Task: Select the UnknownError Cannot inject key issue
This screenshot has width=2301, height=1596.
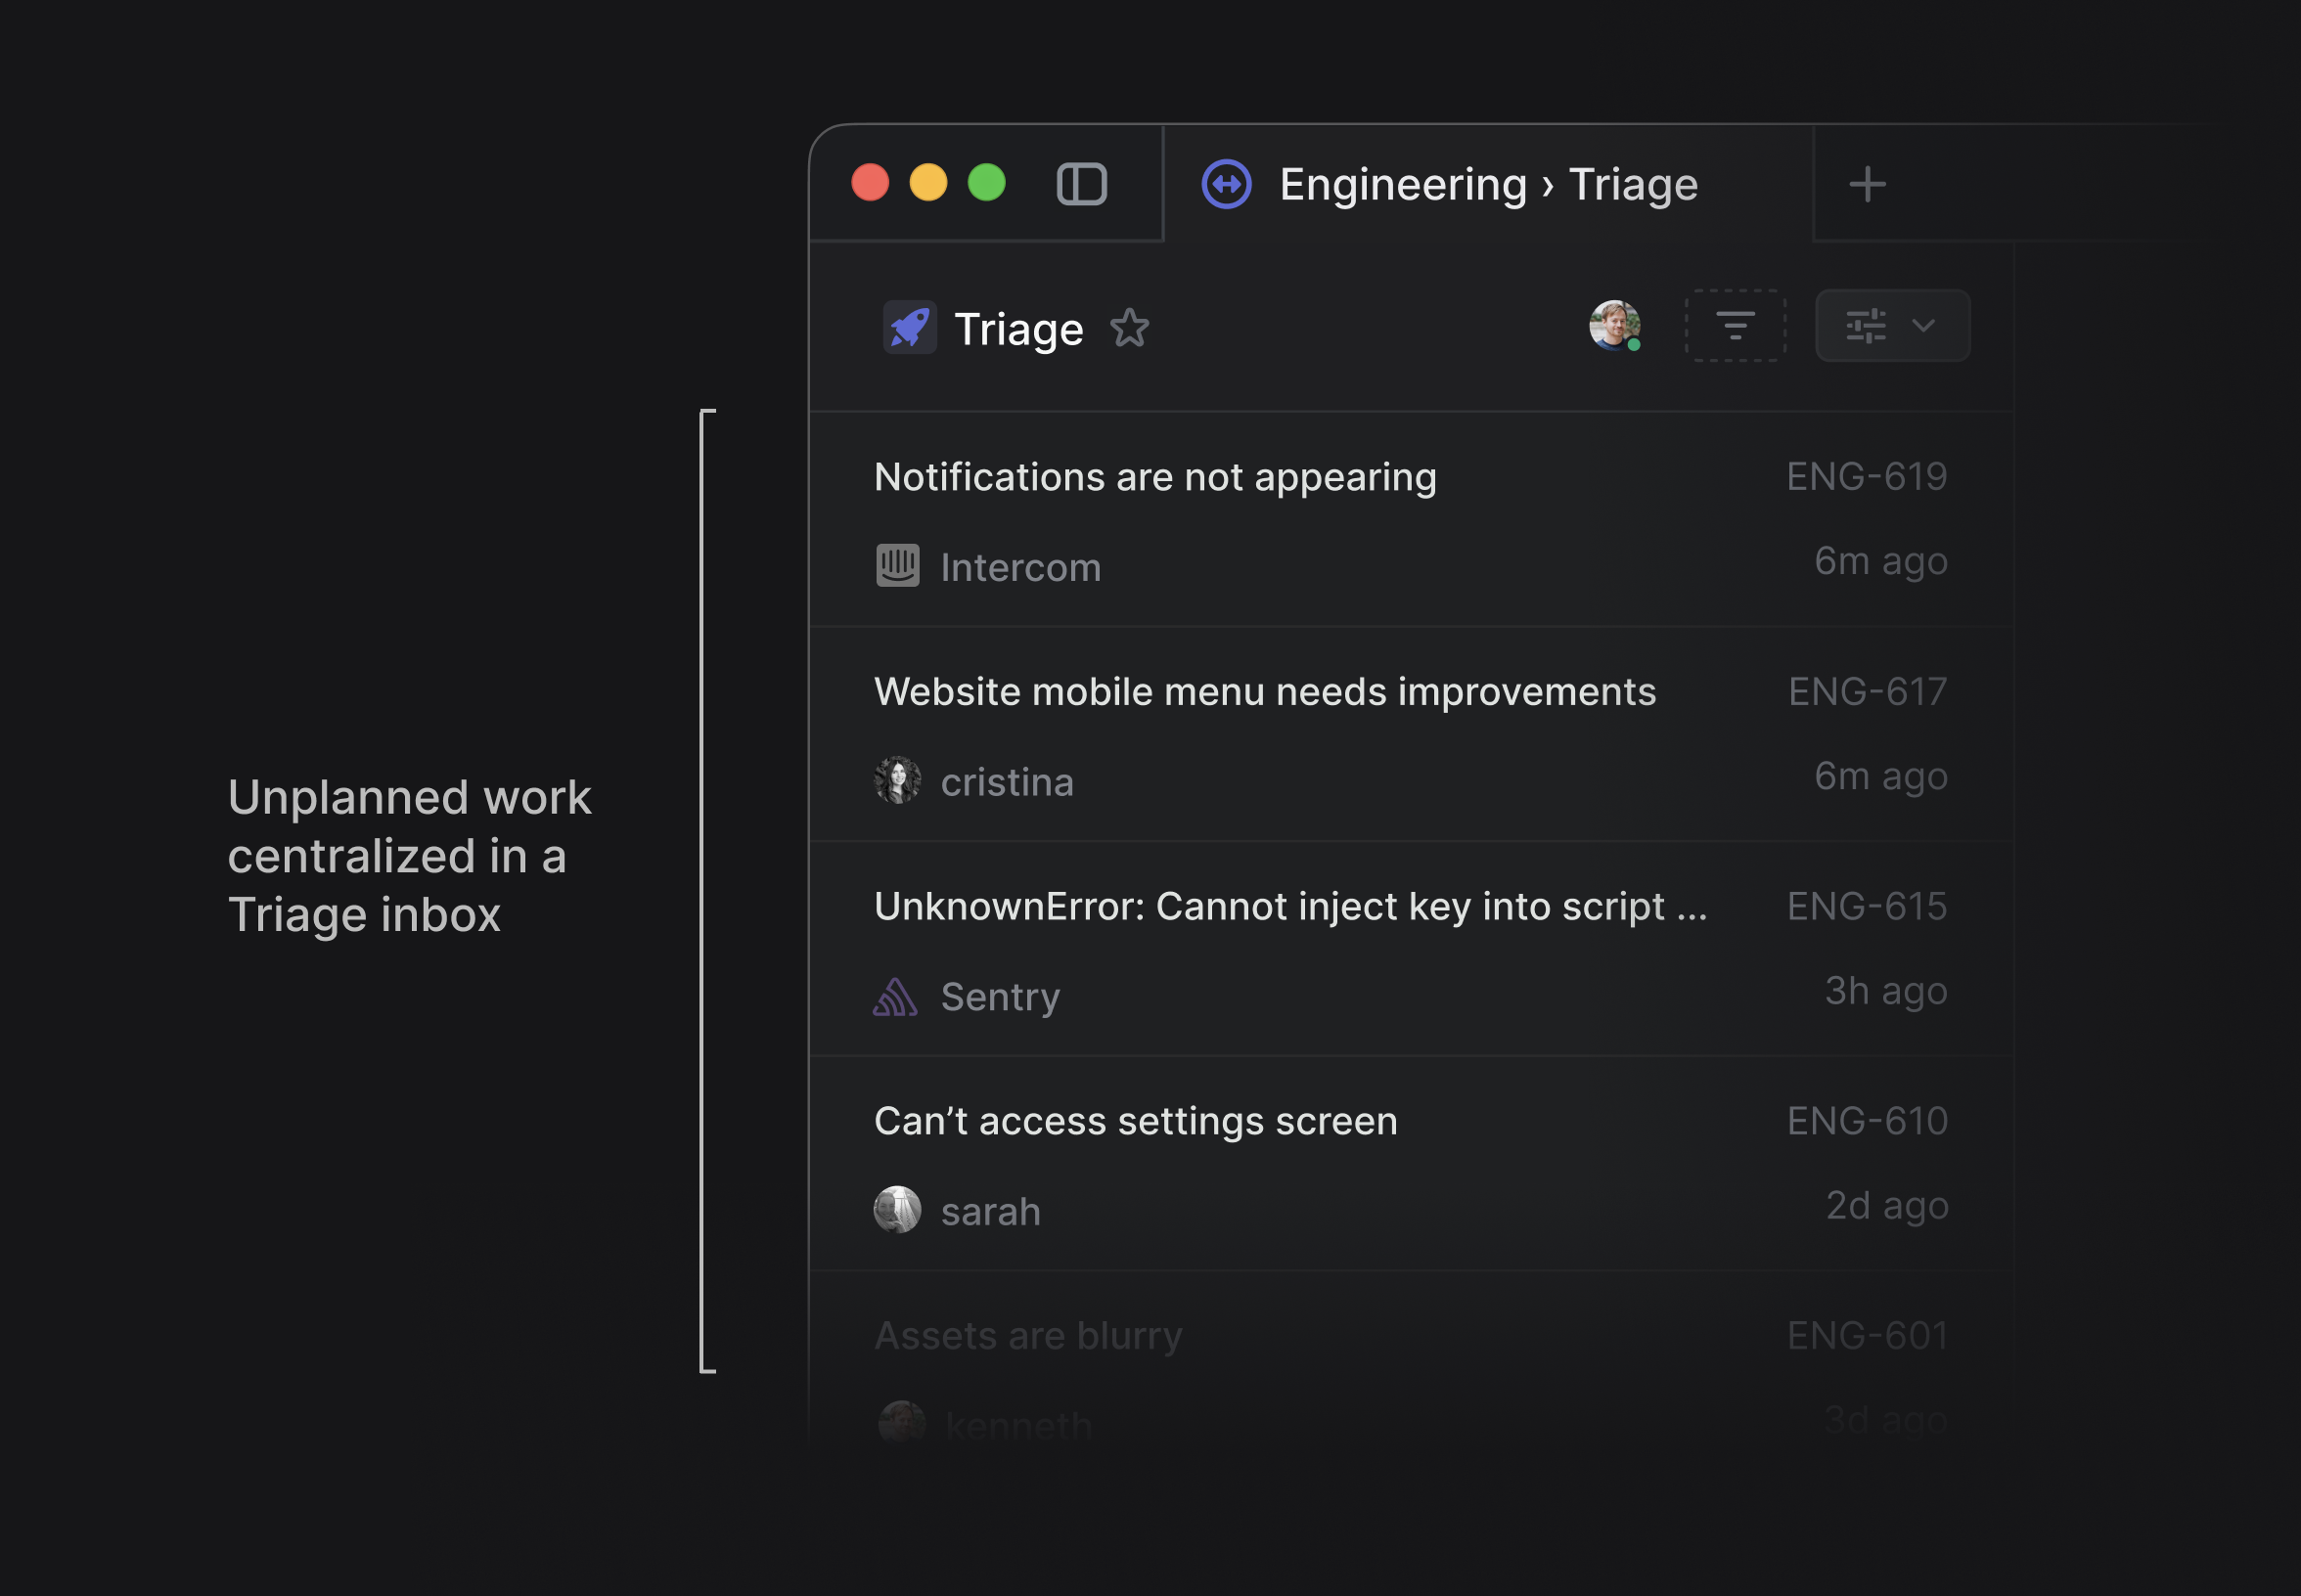Action: [x=1290, y=907]
